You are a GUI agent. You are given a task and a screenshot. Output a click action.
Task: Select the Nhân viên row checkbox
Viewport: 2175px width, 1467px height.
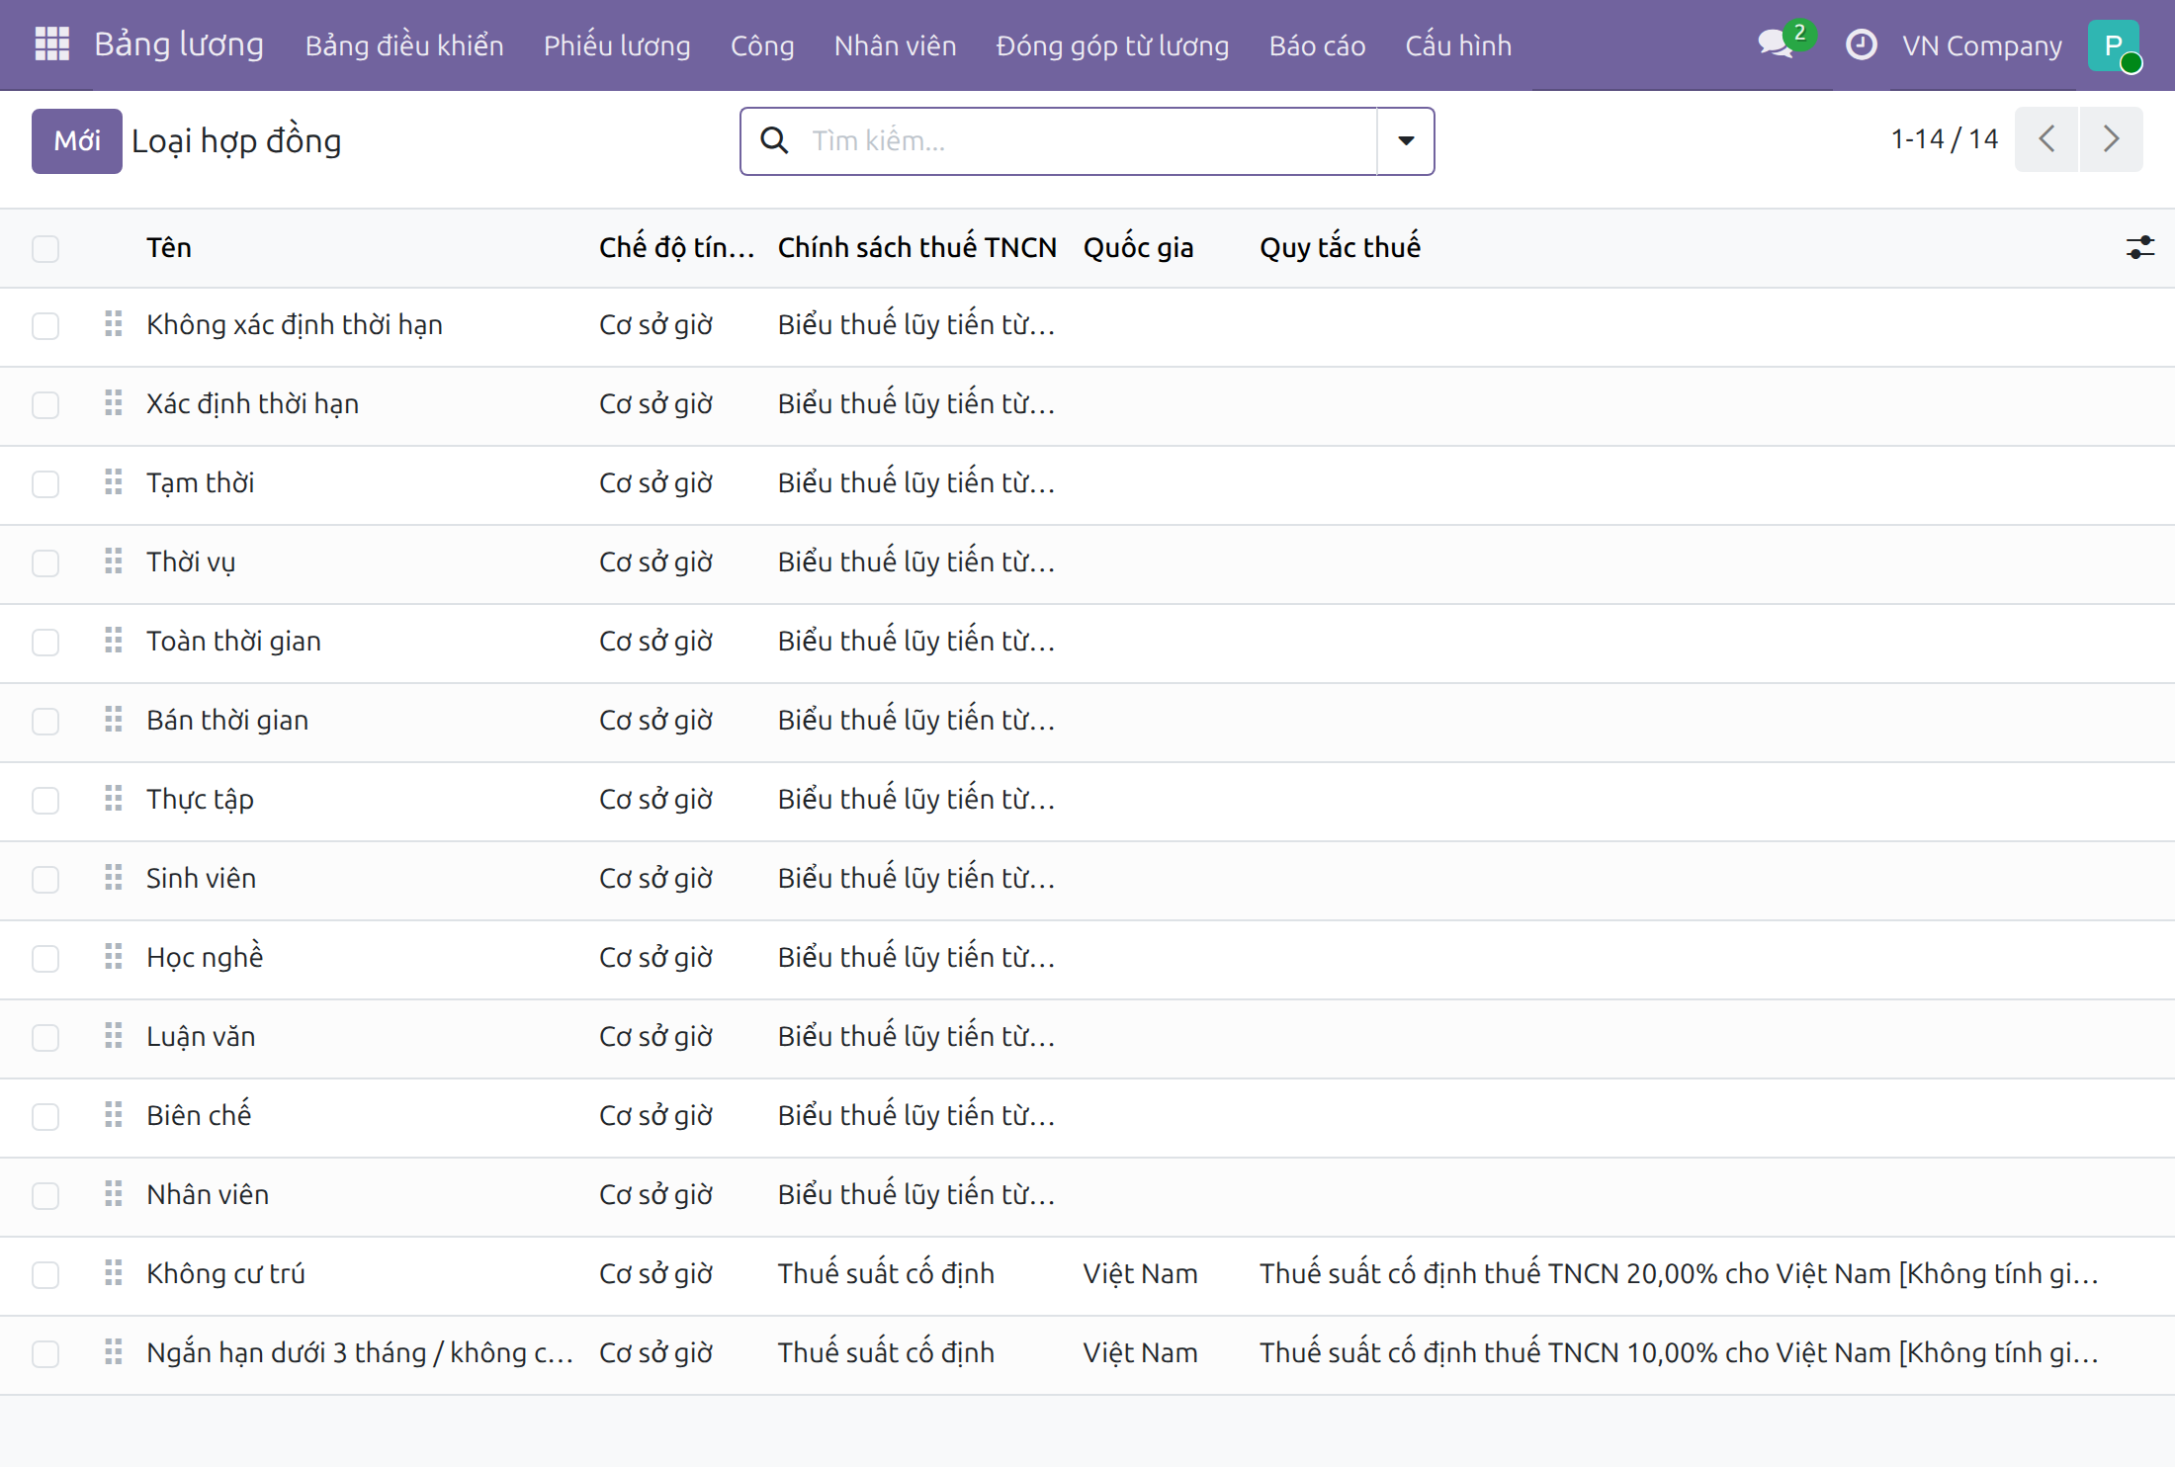45,1196
